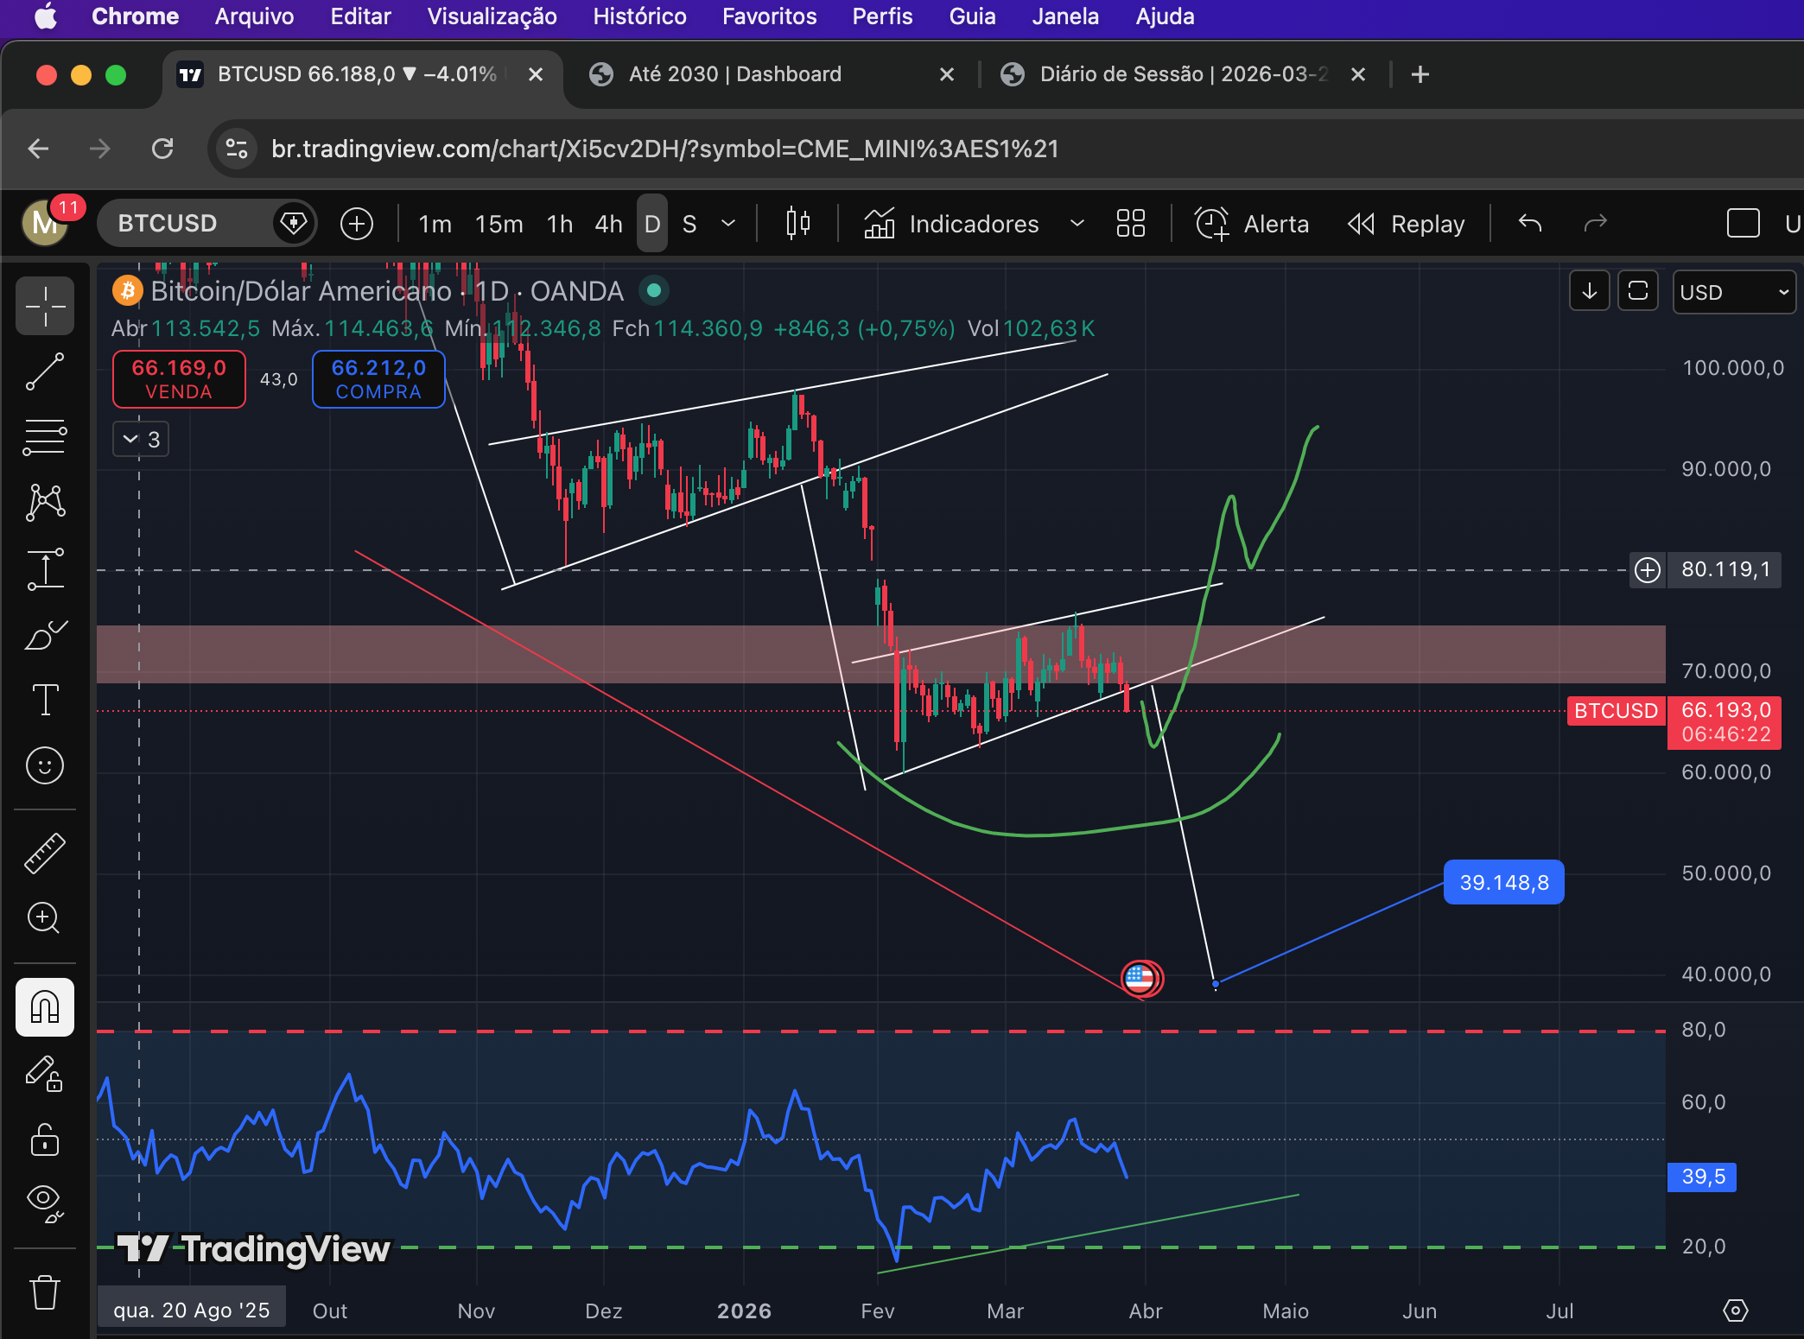This screenshot has height=1339, width=1804.
Task: Hide all drawings with eye icon
Action: [45, 1201]
